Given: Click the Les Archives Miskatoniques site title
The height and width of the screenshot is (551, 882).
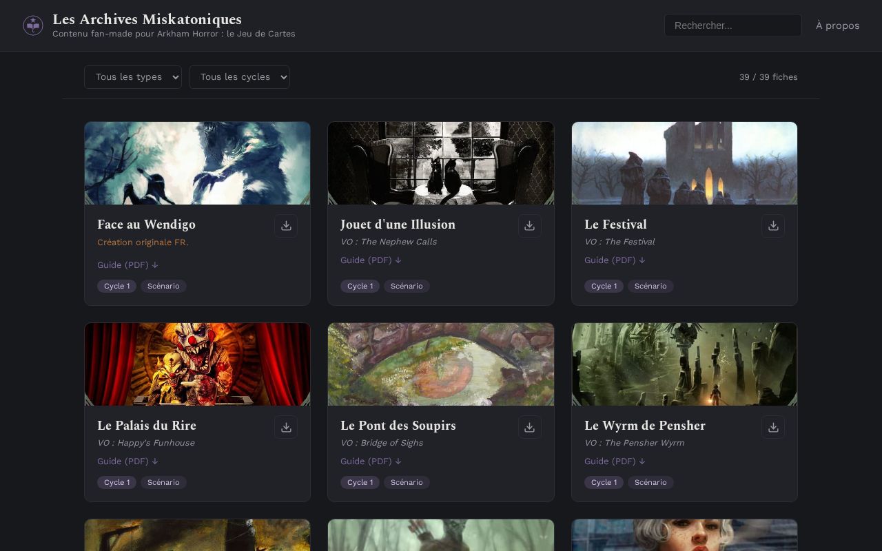Looking at the screenshot, I should click(147, 19).
